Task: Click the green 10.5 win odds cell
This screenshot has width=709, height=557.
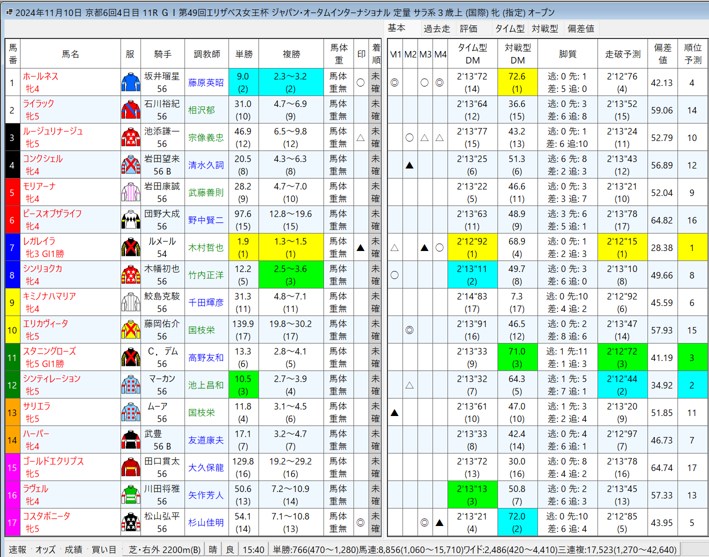Action: pos(243,385)
